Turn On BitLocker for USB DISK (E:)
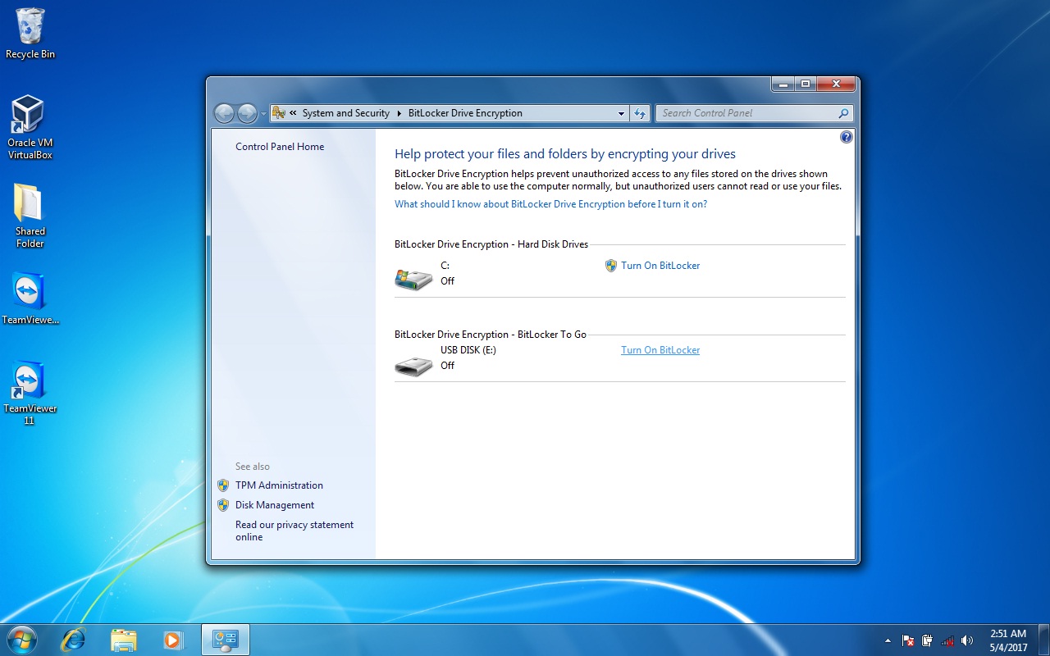Viewport: 1050px width, 656px height. coord(660,350)
